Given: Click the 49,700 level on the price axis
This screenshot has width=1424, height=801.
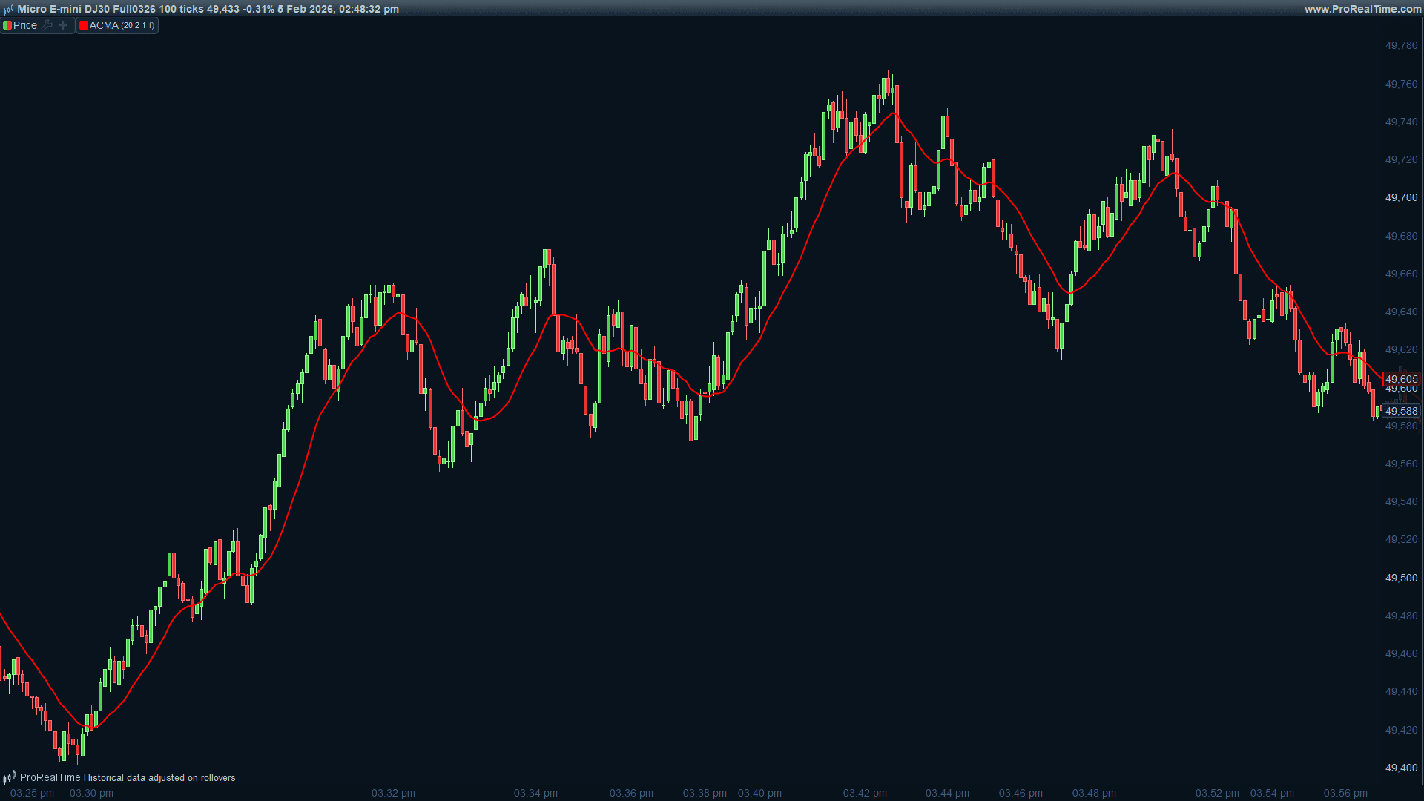Looking at the screenshot, I should click(1401, 197).
